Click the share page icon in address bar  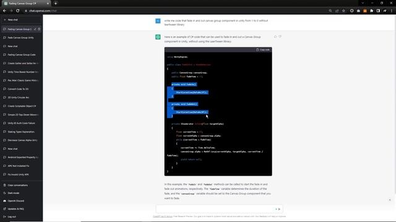(x=337, y=11)
